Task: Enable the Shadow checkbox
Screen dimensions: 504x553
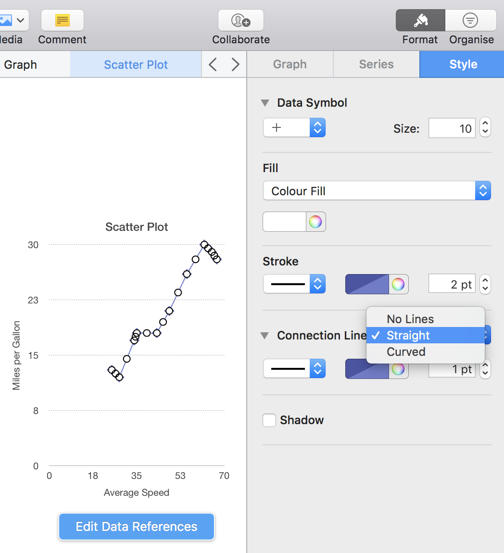Action: (269, 420)
